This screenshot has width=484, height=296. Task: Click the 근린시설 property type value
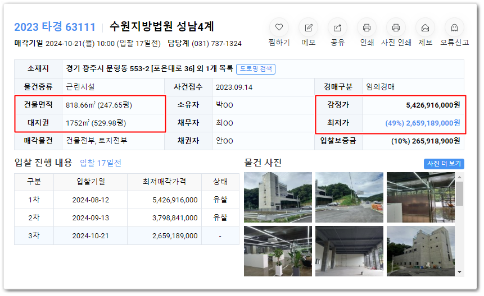(80, 87)
